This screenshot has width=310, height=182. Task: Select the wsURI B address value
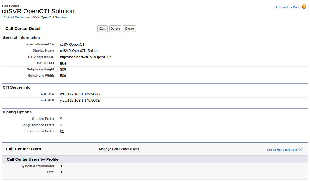click(80, 101)
